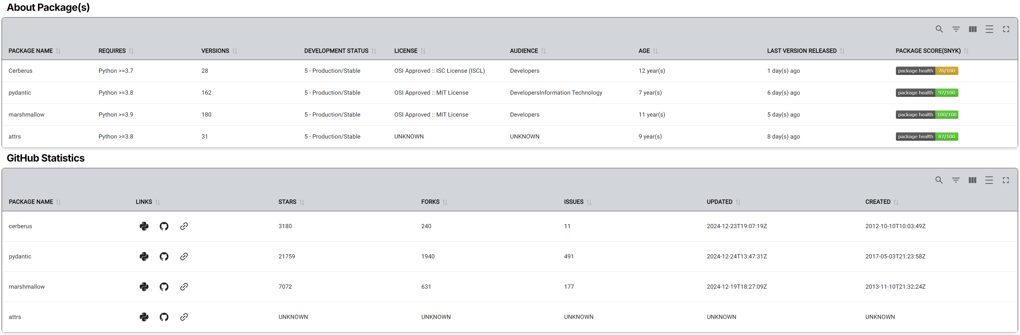
Task: Show column chooser in About Package(s) table
Action: point(973,29)
